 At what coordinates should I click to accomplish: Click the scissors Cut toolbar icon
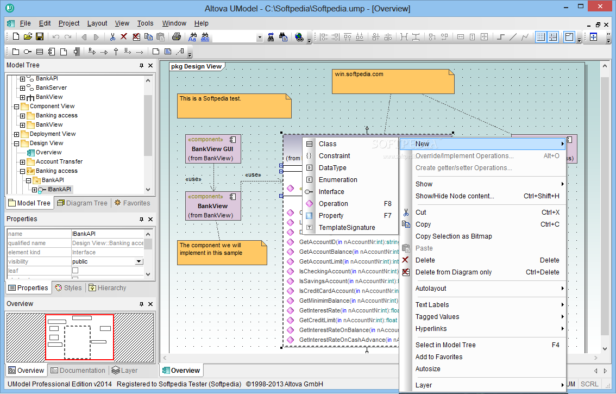[x=112, y=37]
